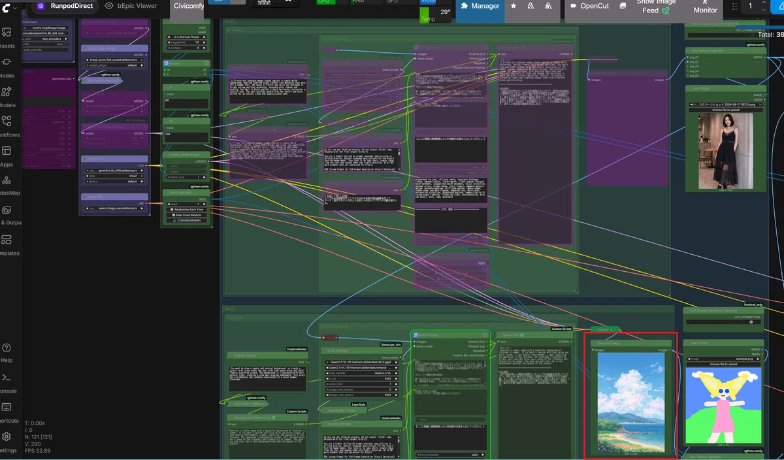Open the NodesMap sidebar panel

pyautogui.click(x=9, y=186)
